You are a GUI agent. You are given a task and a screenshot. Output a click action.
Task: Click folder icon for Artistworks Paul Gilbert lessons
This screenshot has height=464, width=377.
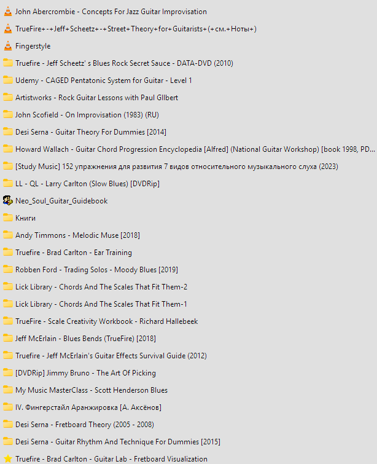pyautogui.click(x=8, y=97)
